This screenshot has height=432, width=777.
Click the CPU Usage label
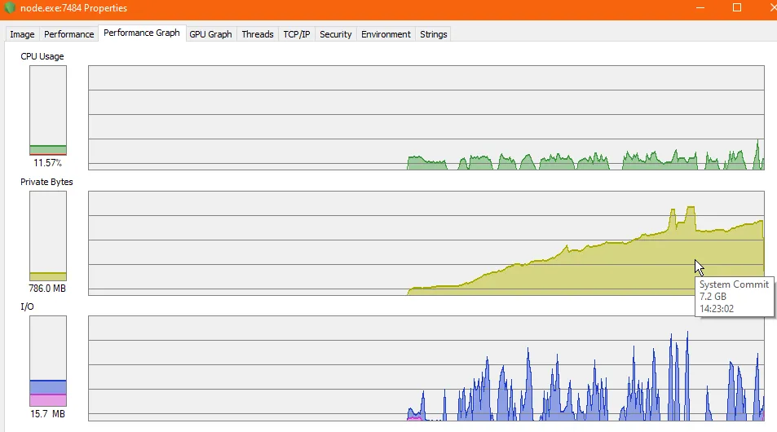tap(42, 56)
